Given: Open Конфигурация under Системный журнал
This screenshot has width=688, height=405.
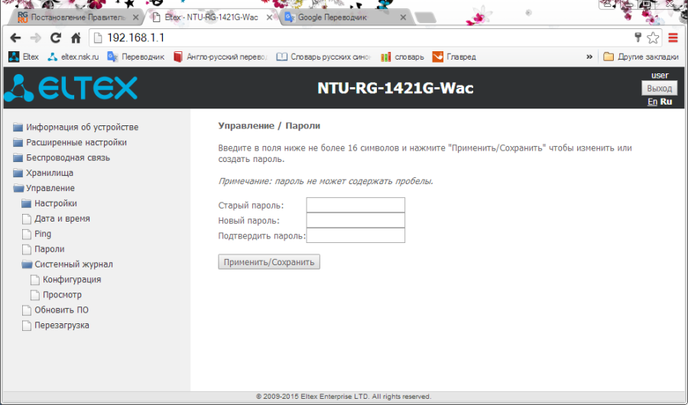Looking at the screenshot, I should pos(66,280).
